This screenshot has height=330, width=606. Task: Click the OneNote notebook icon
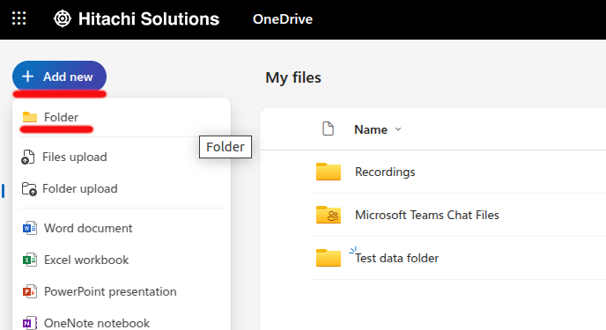click(30, 323)
